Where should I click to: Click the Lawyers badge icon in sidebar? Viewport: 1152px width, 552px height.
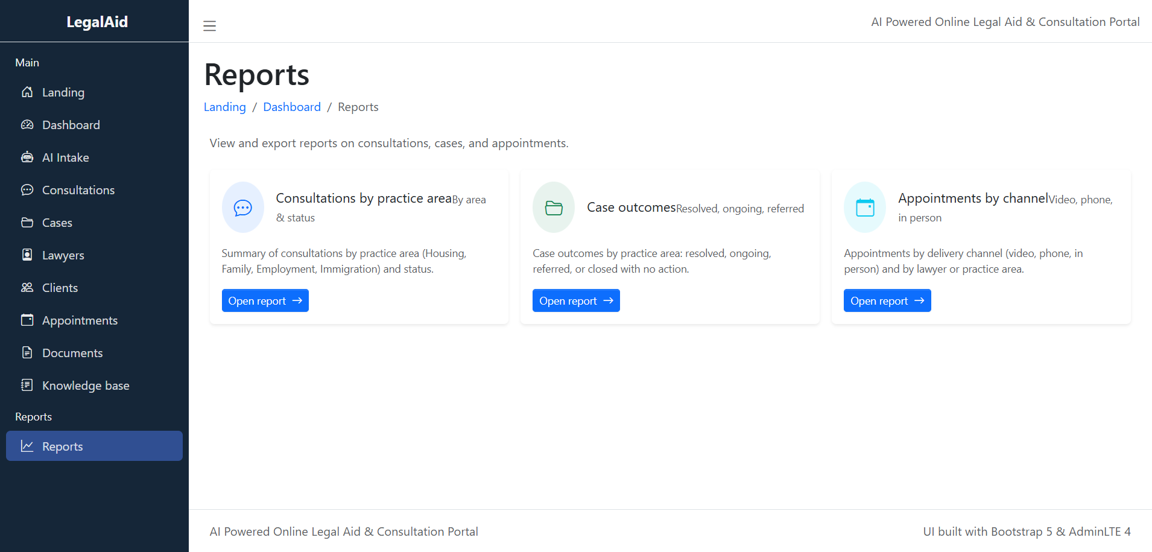[28, 255]
